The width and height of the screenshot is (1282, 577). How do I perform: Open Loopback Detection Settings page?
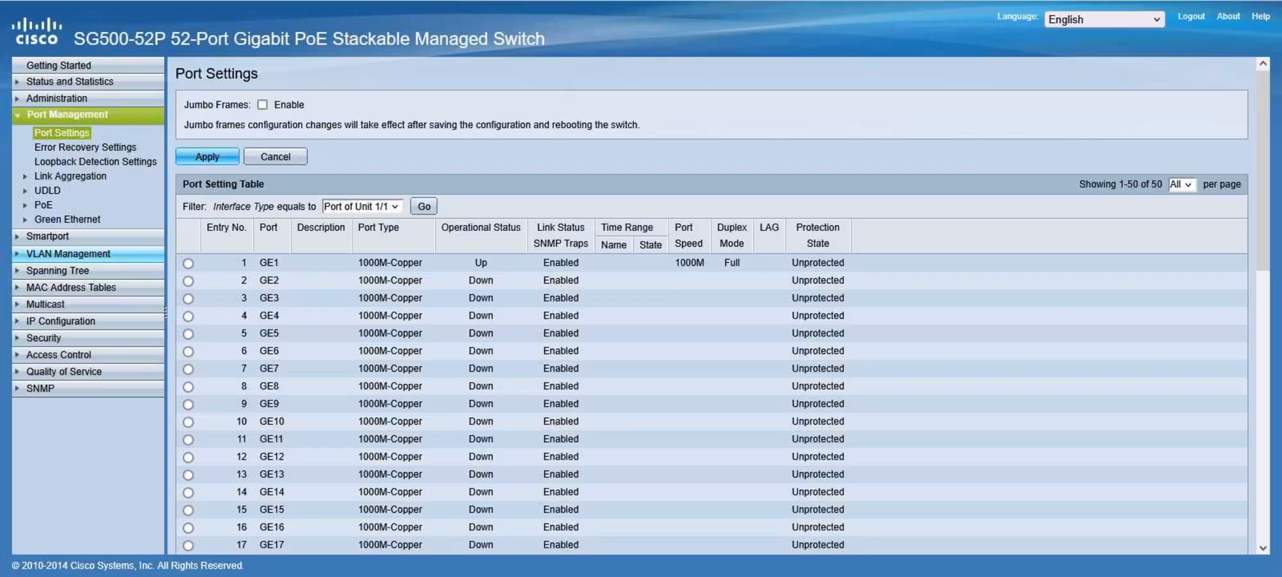pos(96,162)
